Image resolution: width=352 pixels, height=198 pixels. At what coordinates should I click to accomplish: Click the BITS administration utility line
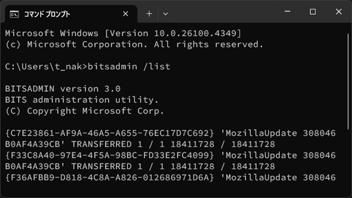point(82,100)
